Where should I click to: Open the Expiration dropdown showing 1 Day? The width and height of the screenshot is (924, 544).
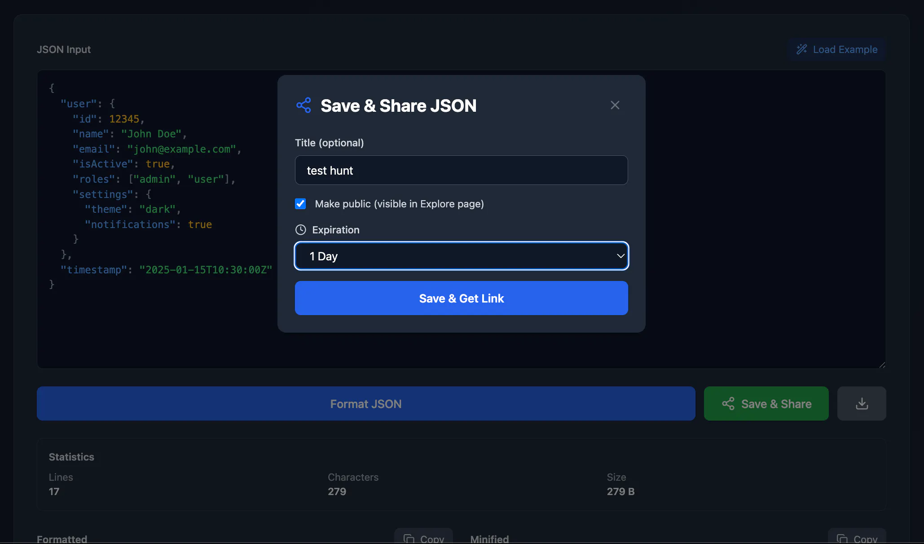coord(461,256)
